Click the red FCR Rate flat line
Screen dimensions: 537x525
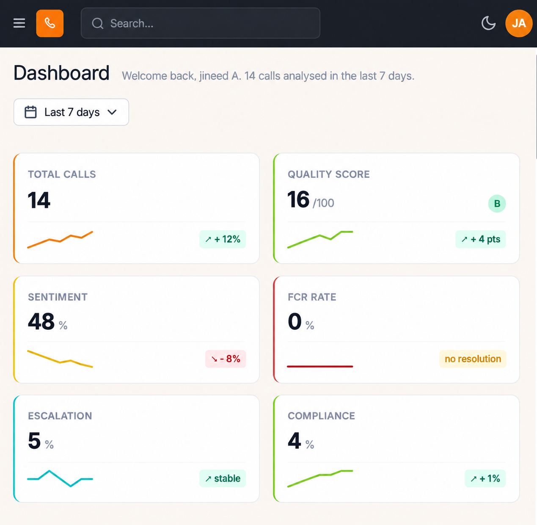pos(320,366)
